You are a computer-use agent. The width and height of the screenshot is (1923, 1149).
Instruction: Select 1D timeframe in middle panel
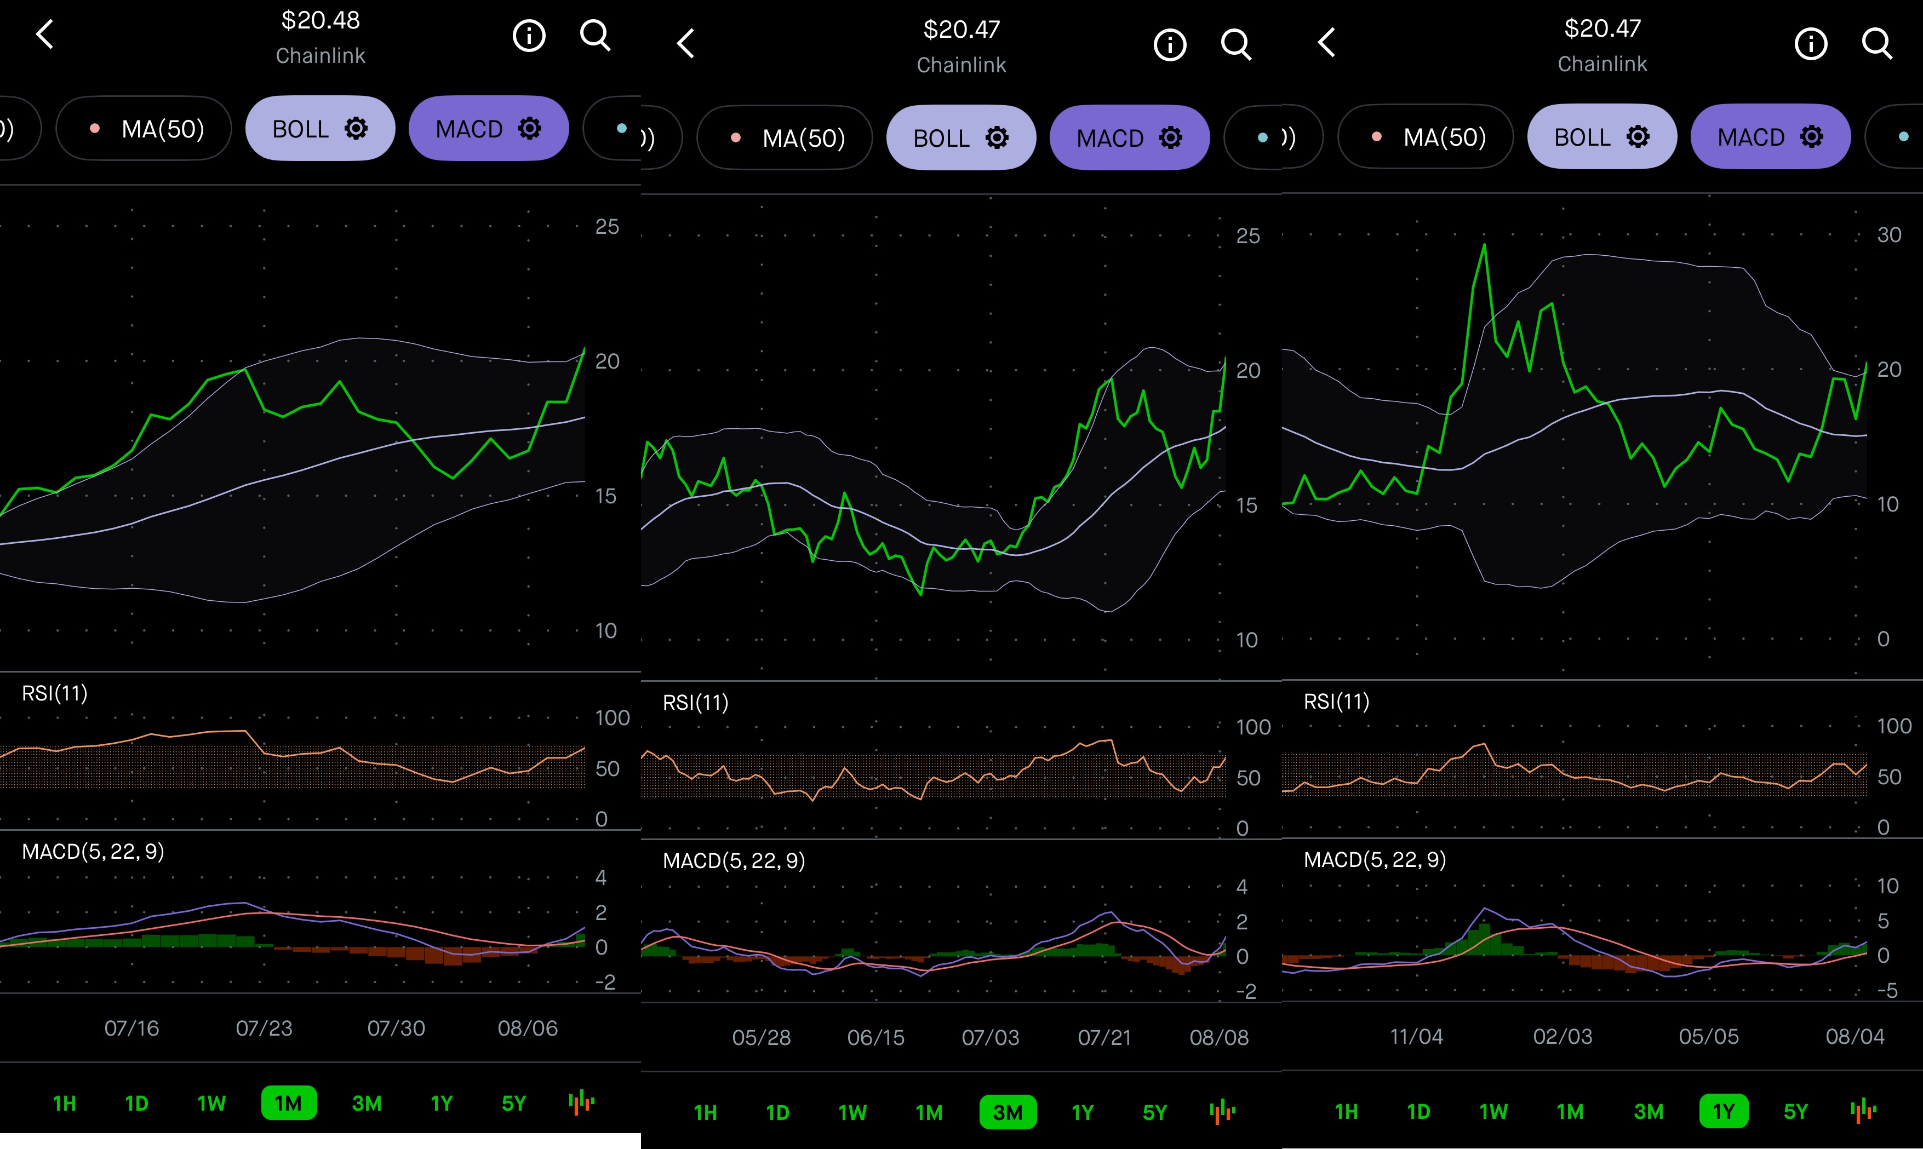pos(777,1112)
